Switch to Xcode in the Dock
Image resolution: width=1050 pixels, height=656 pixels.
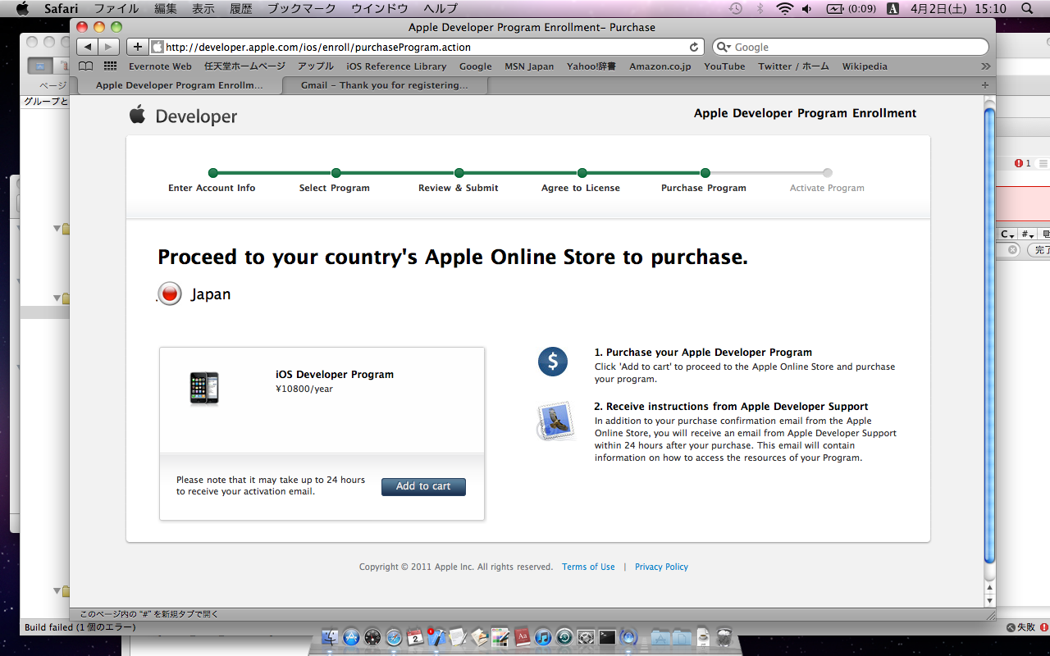click(x=436, y=638)
